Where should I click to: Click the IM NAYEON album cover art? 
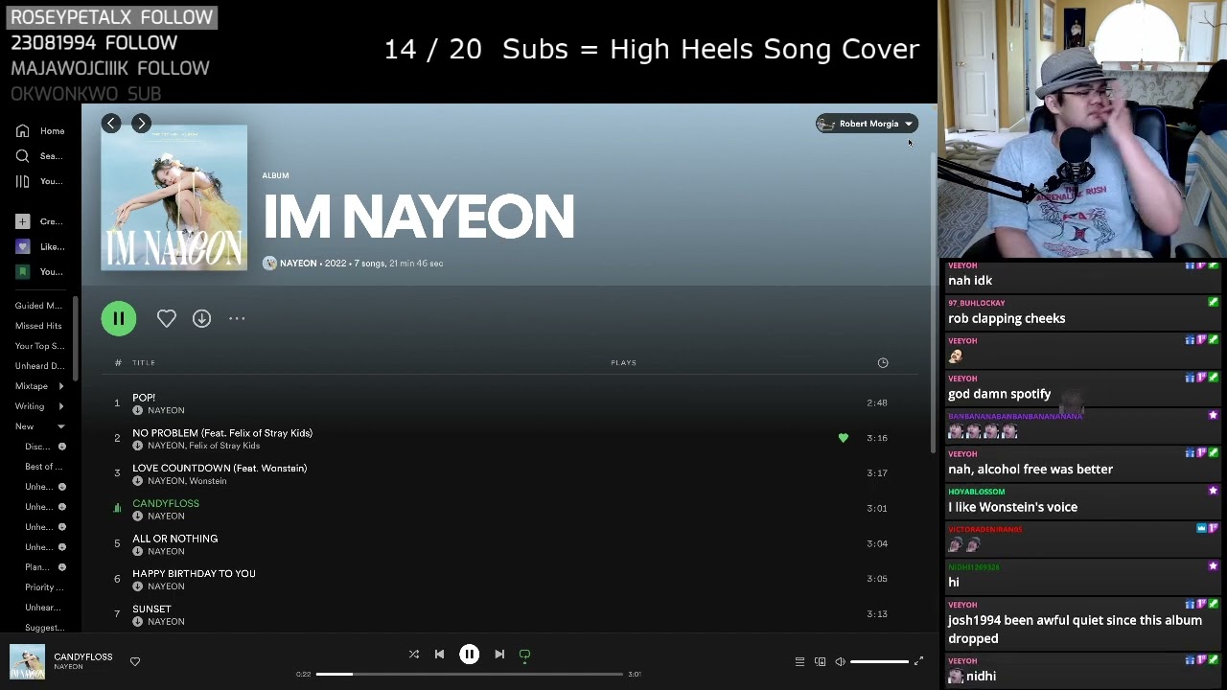coord(174,197)
